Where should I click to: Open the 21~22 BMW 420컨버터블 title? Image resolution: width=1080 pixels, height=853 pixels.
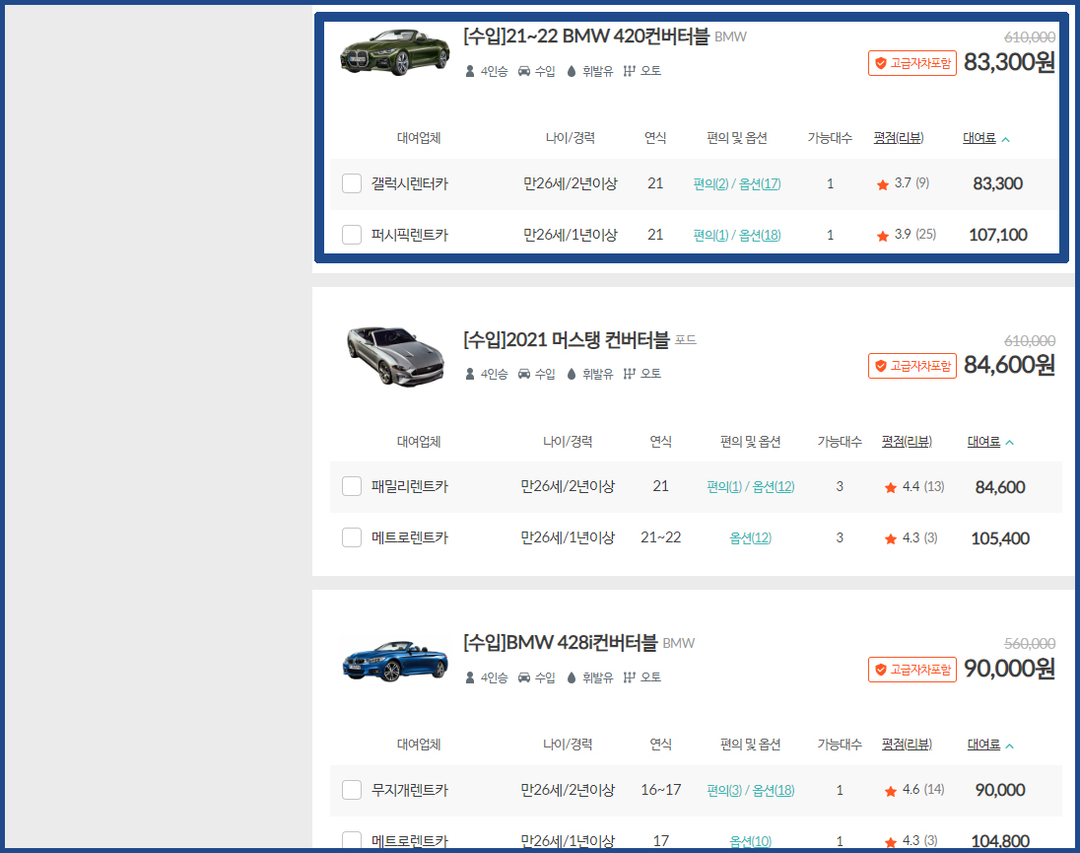(x=586, y=36)
